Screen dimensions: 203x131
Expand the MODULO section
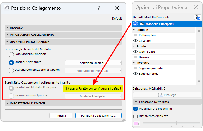(7, 28)
